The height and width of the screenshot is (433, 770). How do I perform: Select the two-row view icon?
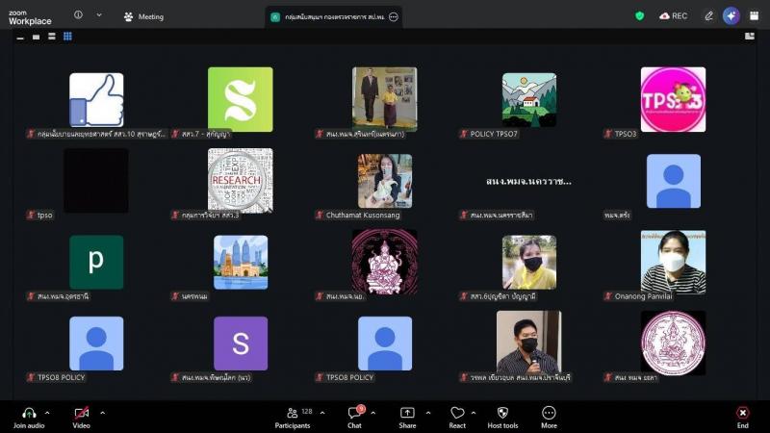tap(52, 37)
